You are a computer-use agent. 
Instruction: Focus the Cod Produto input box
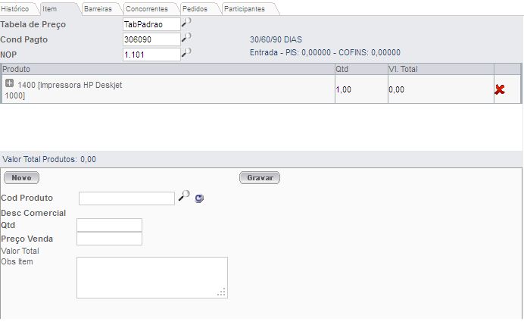126,198
